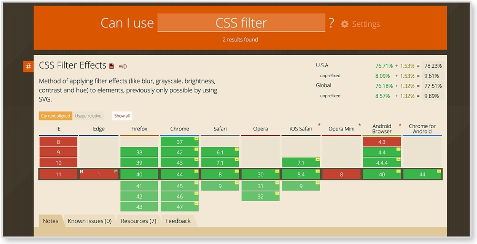Screen dimensions: 477x244
Task: Select the IE 8 cell
Action: point(58,142)
